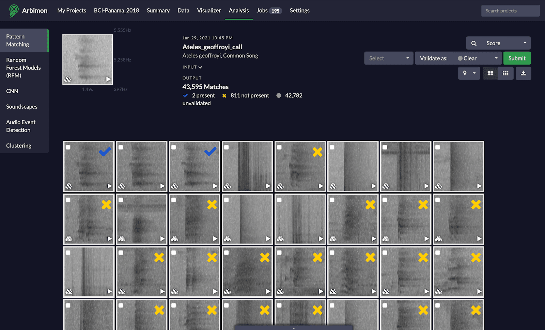Click the Ateles_geoffroyi_call title
Viewport: 545px width, 330px height.
point(212,47)
